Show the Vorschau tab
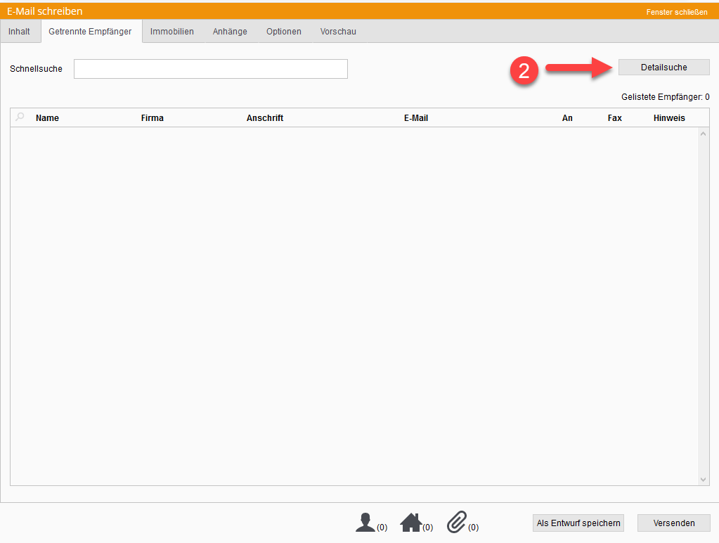The height and width of the screenshot is (543, 719). [x=338, y=32]
